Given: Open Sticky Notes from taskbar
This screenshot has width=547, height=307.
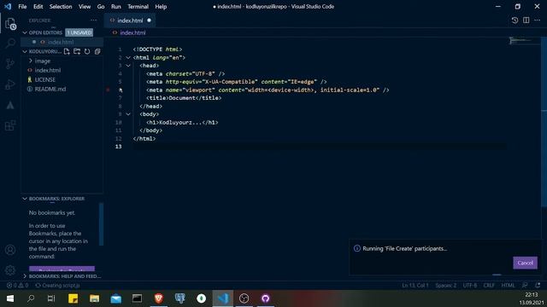Looking at the screenshot, I should pos(74,298).
